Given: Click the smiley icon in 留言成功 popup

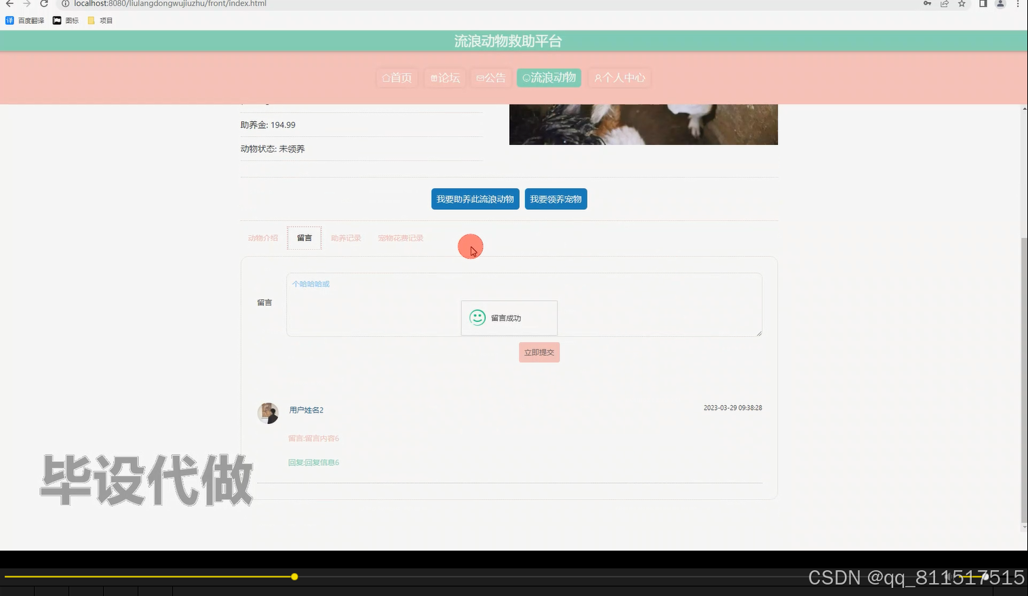Looking at the screenshot, I should coord(477,318).
